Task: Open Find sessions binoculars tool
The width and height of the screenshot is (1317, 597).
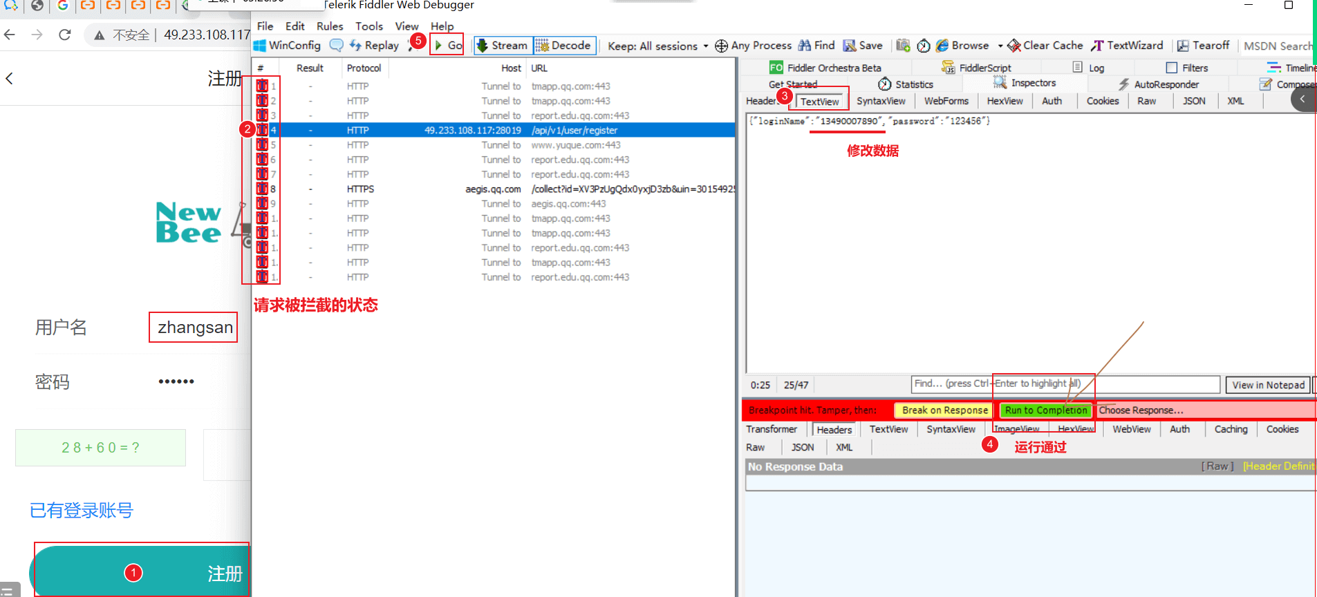Action: (816, 46)
